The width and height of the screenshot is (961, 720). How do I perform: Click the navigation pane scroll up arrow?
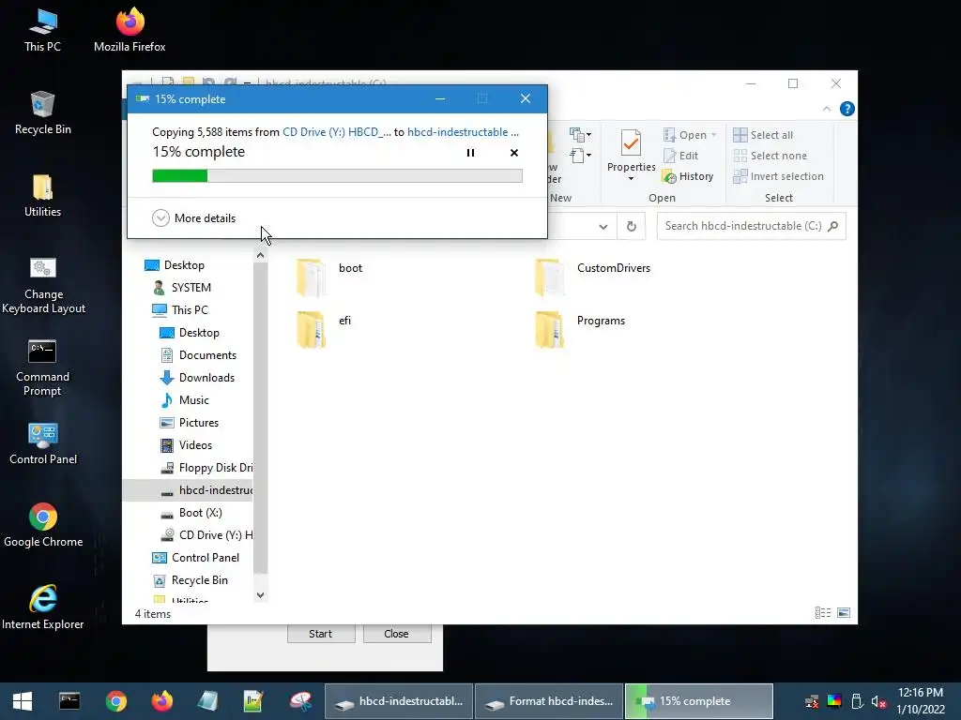click(261, 256)
